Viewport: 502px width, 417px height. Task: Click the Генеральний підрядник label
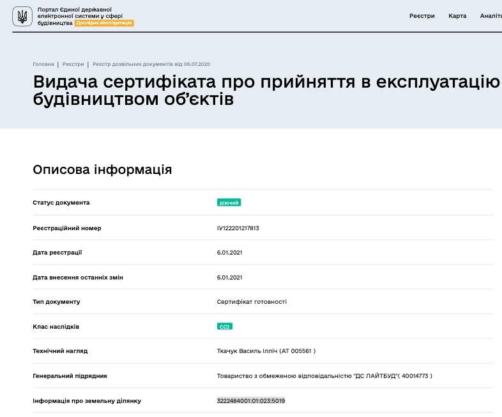[70, 376]
